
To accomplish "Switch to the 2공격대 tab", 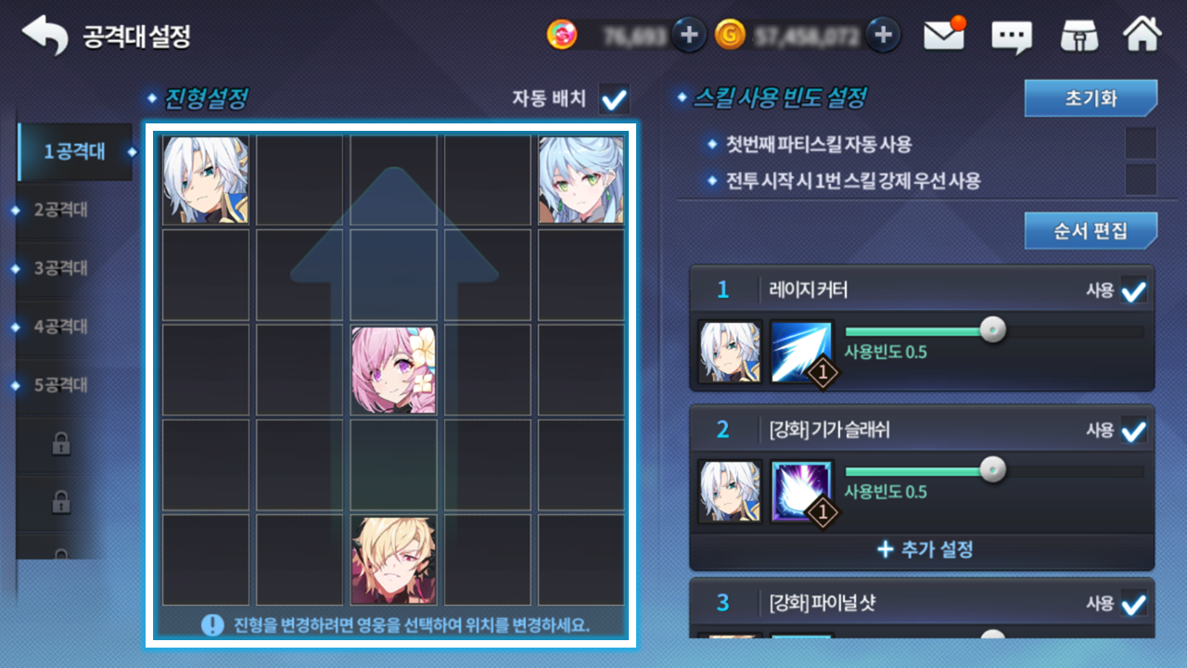I will coord(61,210).
